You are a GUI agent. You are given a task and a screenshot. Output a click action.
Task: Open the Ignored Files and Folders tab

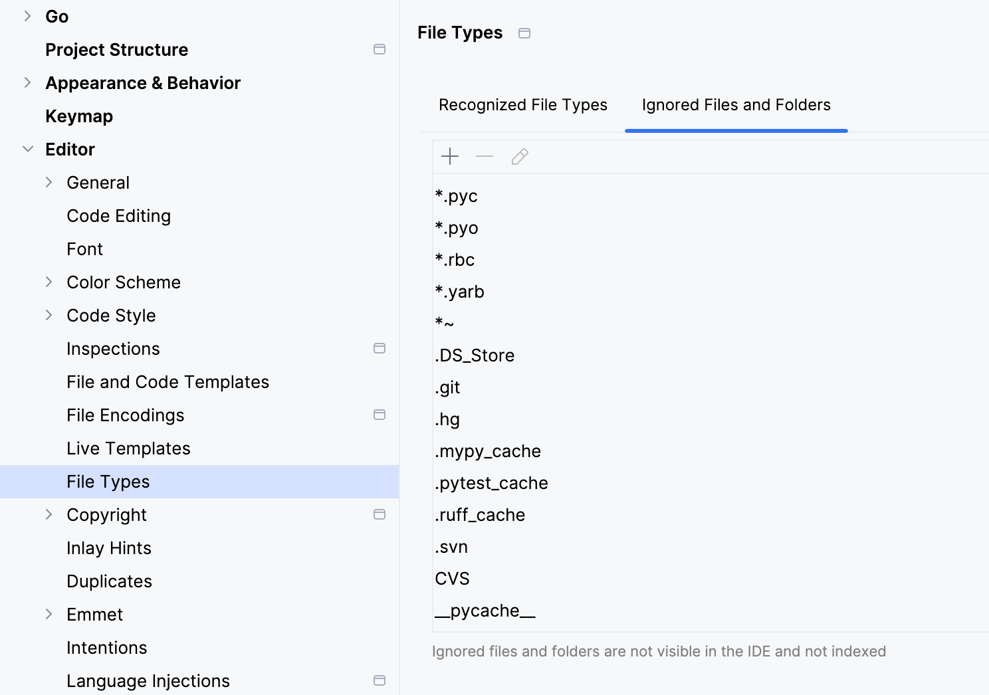click(735, 104)
